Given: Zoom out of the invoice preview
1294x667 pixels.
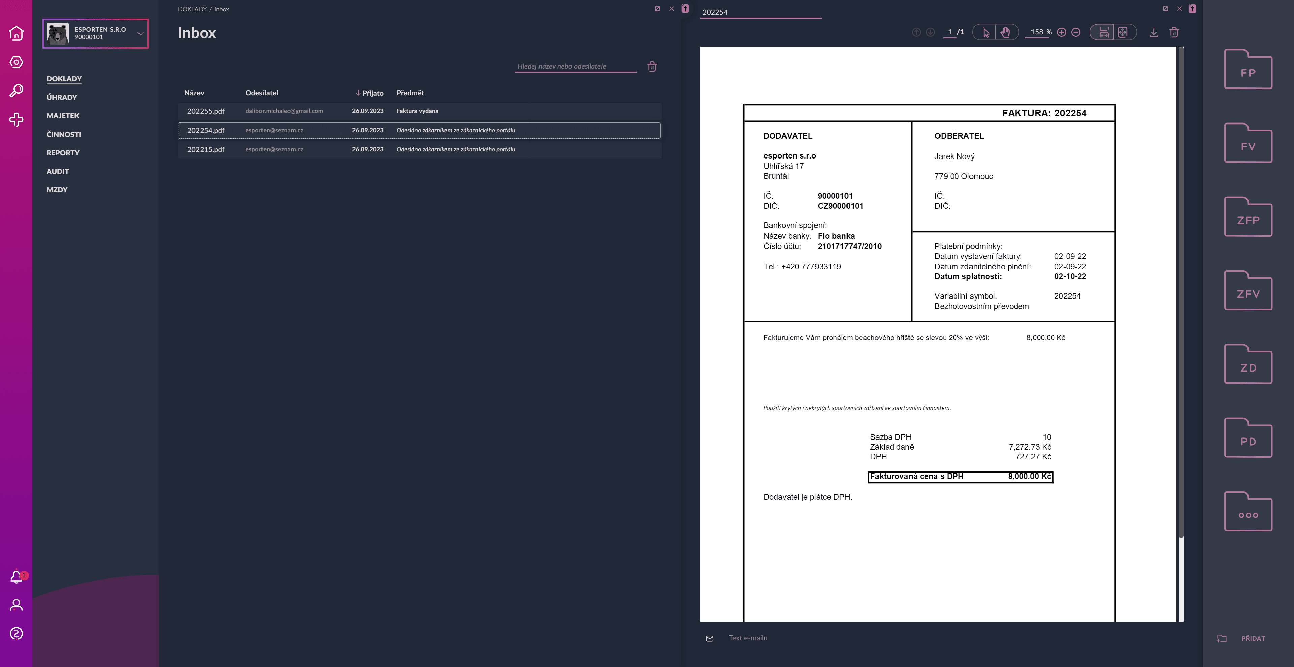Looking at the screenshot, I should tap(1076, 32).
